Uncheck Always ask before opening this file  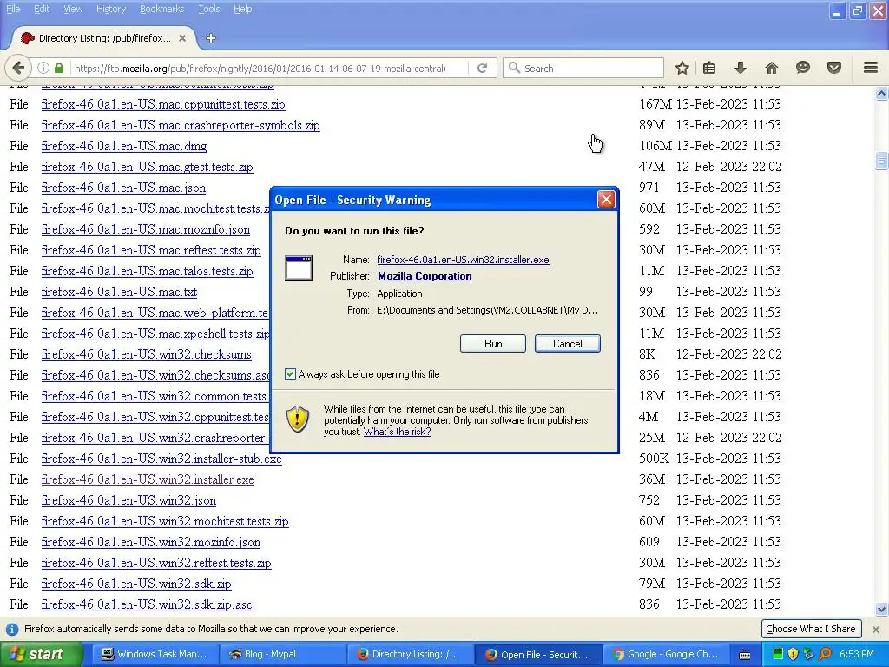pos(290,373)
